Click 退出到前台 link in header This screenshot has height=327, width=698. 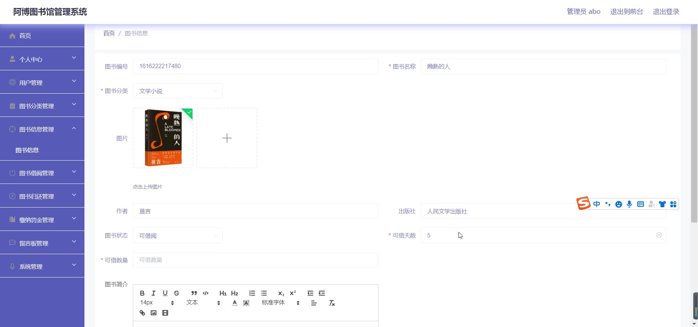pyautogui.click(x=627, y=12)
